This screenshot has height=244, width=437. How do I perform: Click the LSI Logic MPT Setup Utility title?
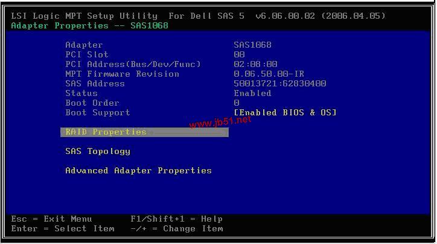pos(84,16)
